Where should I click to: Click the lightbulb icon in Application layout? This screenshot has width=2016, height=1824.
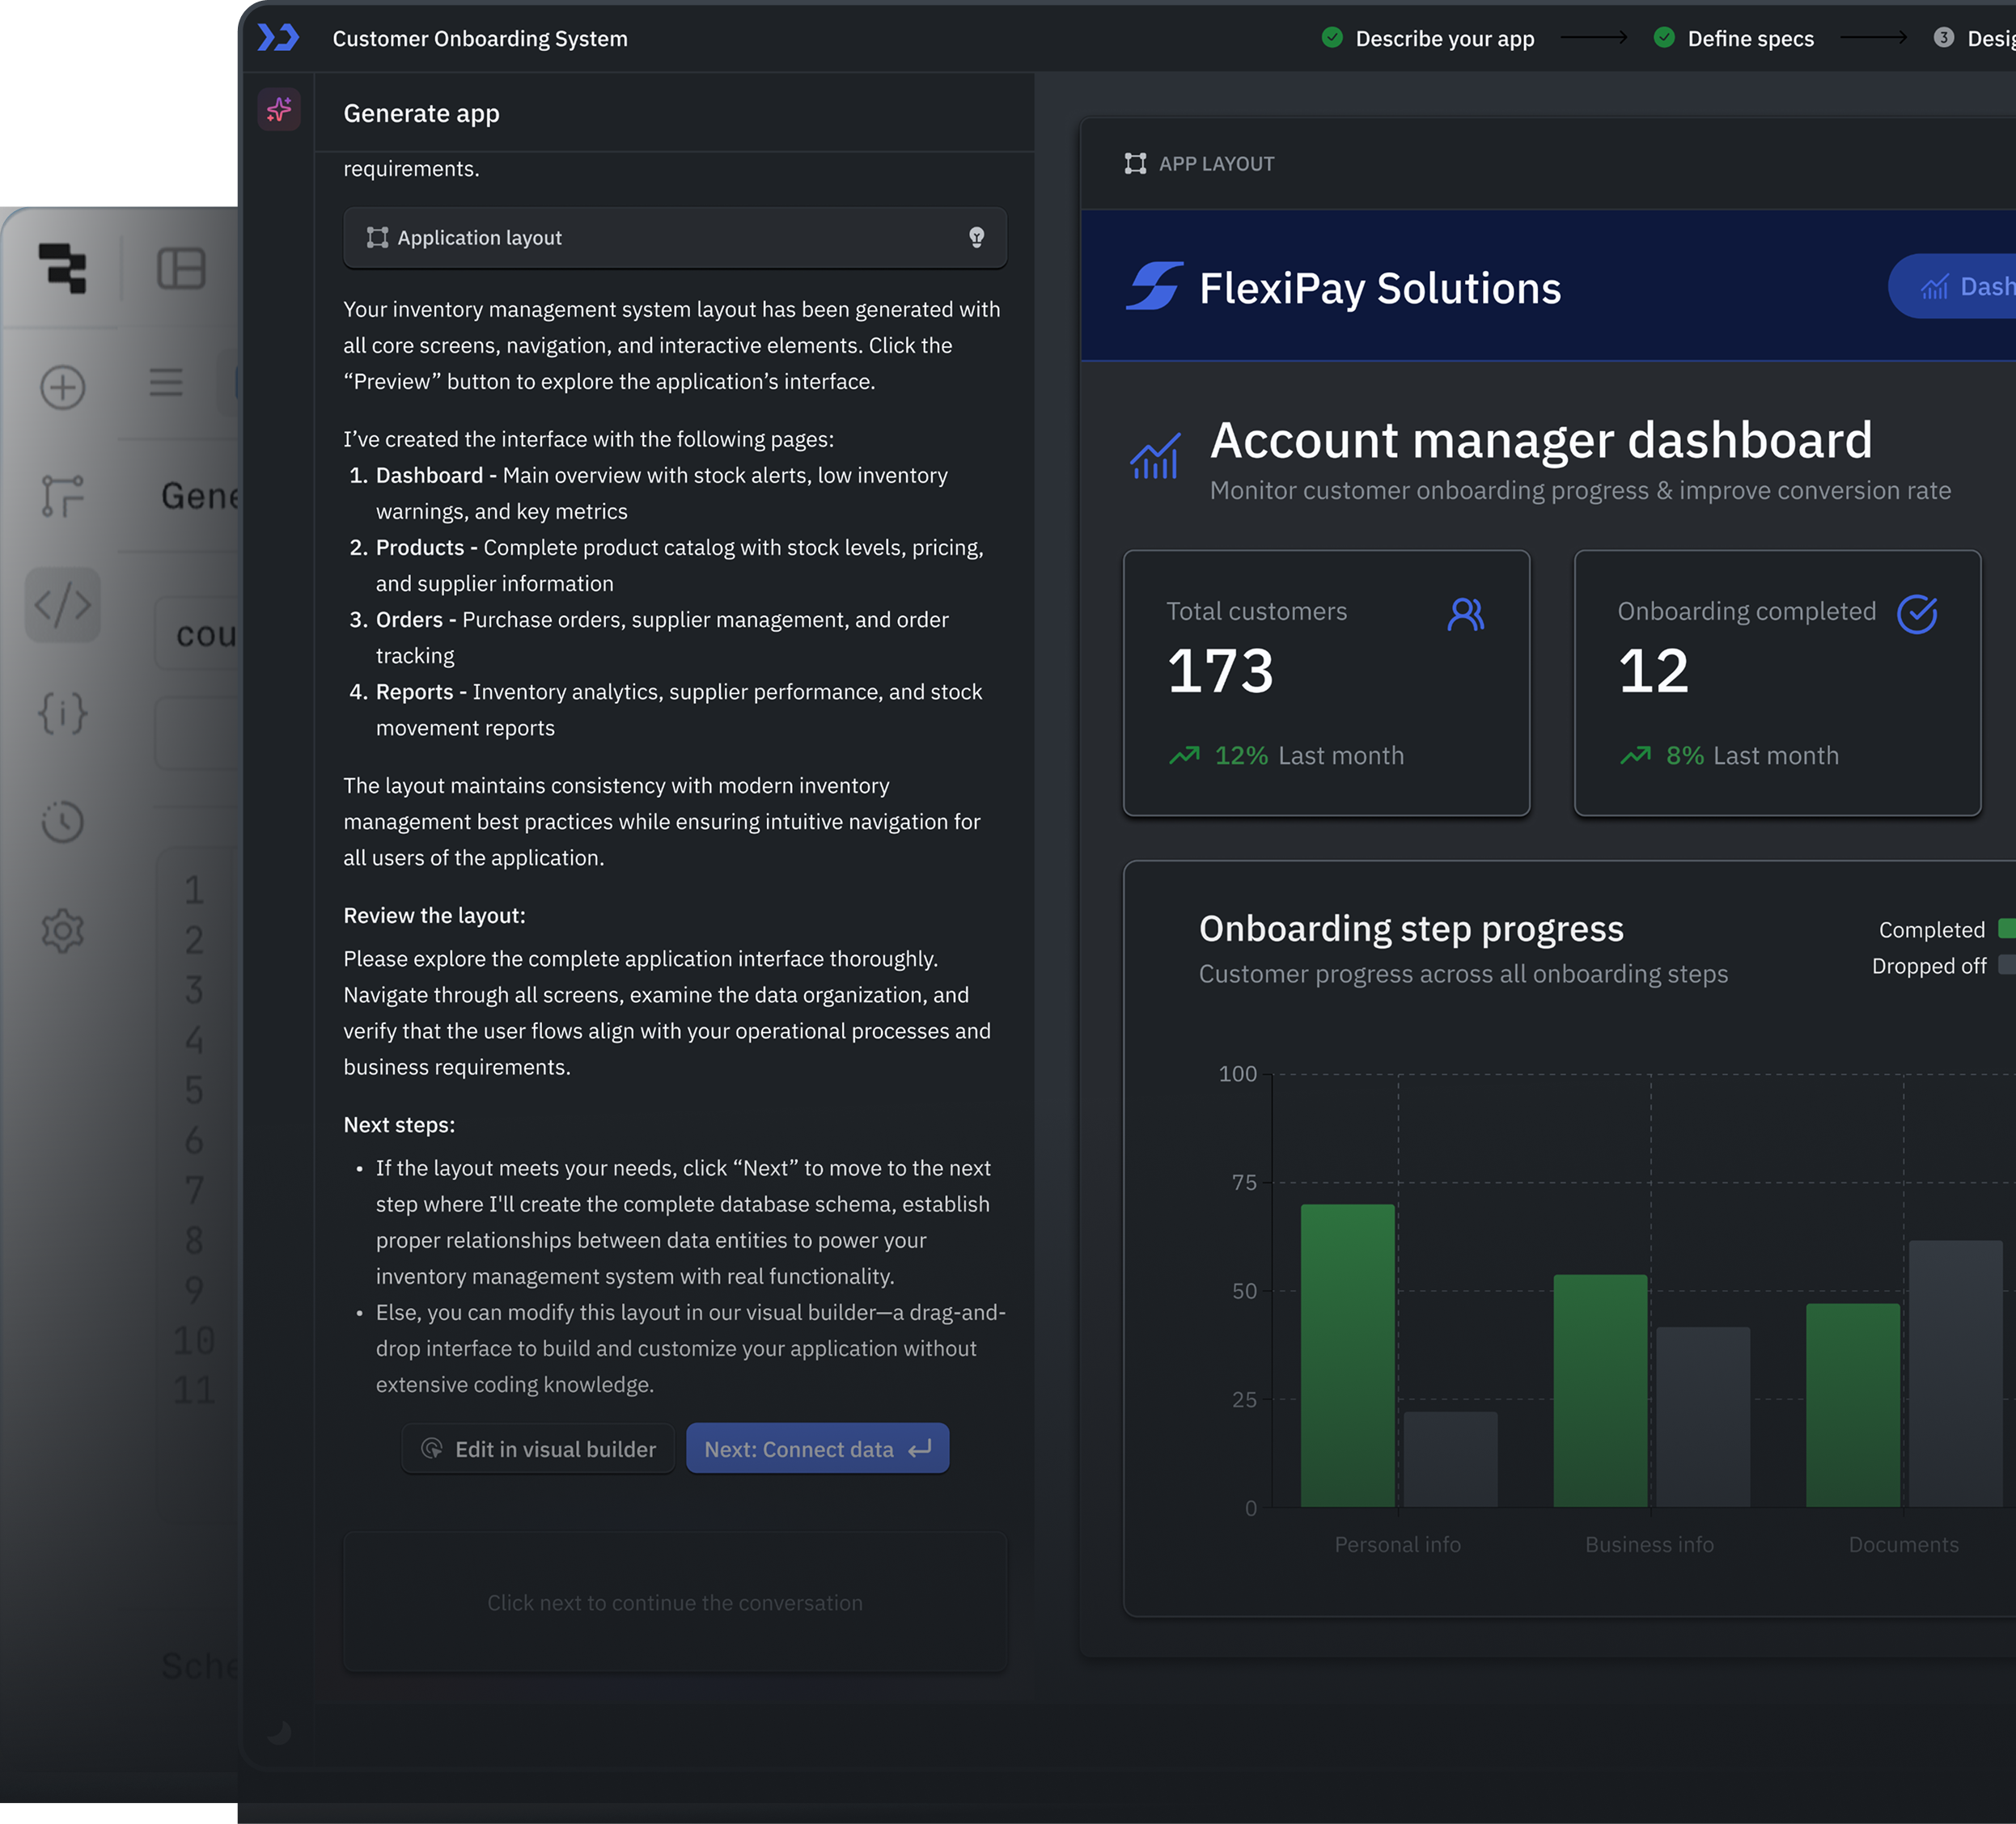[x=976, y=237]
